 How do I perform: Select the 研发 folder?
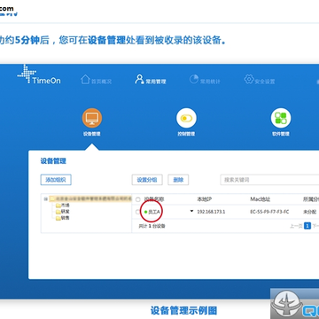(62, 212)
